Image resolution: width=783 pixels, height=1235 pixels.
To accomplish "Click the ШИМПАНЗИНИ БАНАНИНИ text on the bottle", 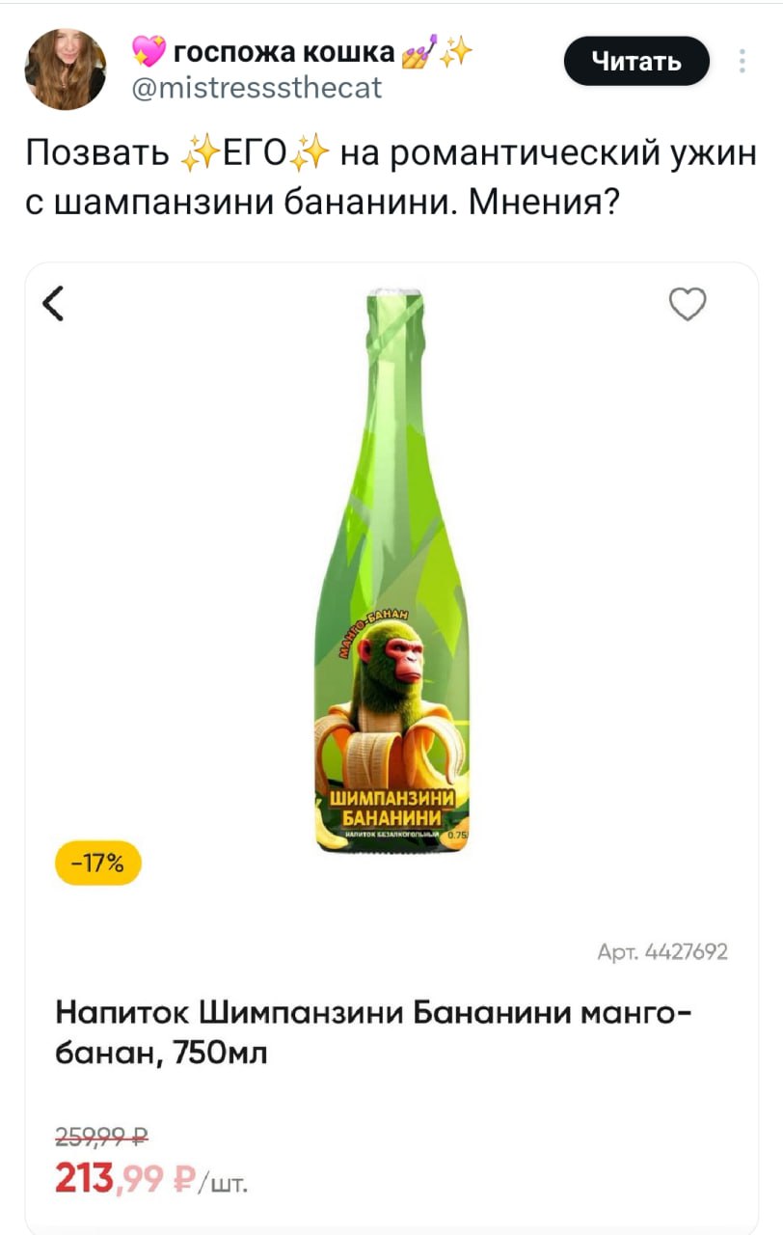I will (x=391, y=808).
